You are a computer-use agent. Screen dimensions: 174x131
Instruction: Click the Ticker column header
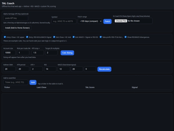pyautogui.click(x=7, y=87)
